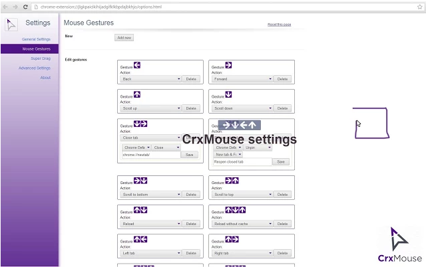The image size is (426, 267).
Task: Click the left arrow gesture icon for Back
Action: 137,65
